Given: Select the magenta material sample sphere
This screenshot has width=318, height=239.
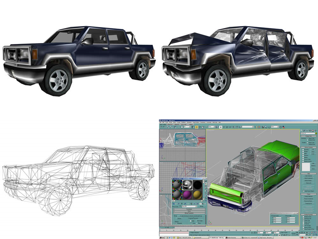Looking at the screenshot, I should [188, 195].
